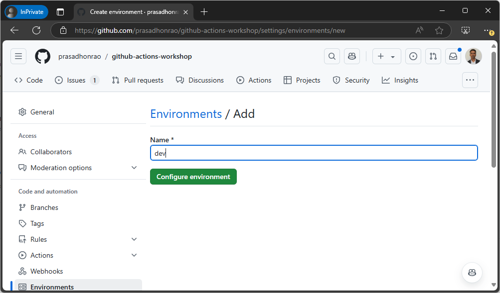This screenshot has height=293, width=500.
Task: Open pull requests icon in header
Action: click(x=433, y=56)
